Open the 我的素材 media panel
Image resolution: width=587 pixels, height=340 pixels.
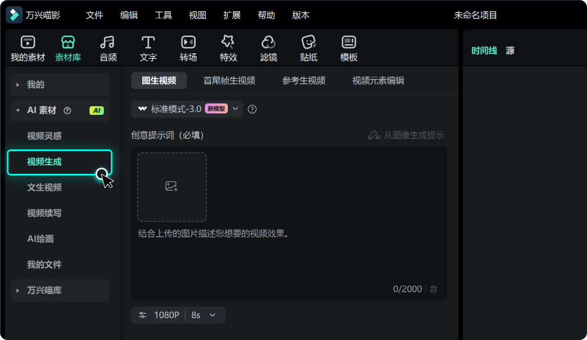(28, 48)
